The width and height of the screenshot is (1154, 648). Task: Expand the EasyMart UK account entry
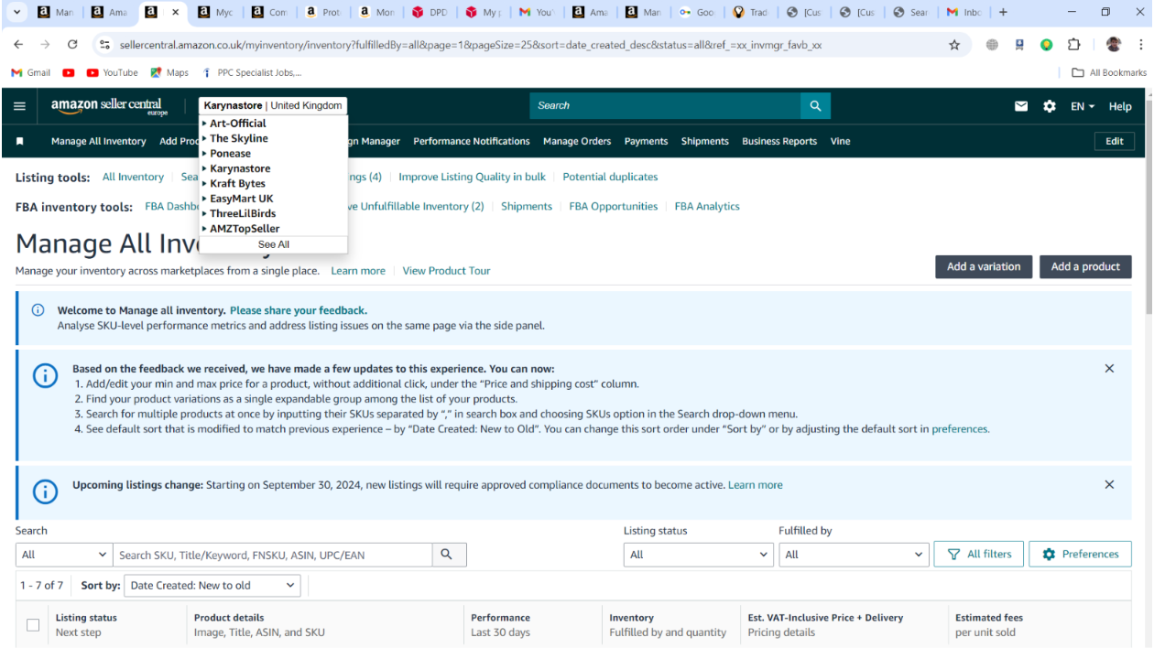(237, 199)
